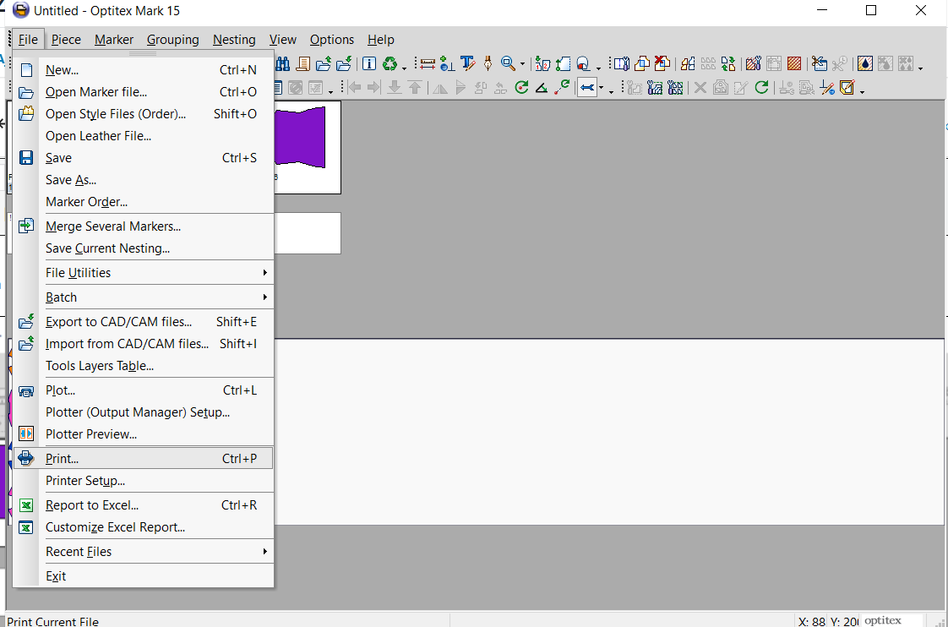
Task: Choose New from the File menu
Action: click(x=144, y=70)
